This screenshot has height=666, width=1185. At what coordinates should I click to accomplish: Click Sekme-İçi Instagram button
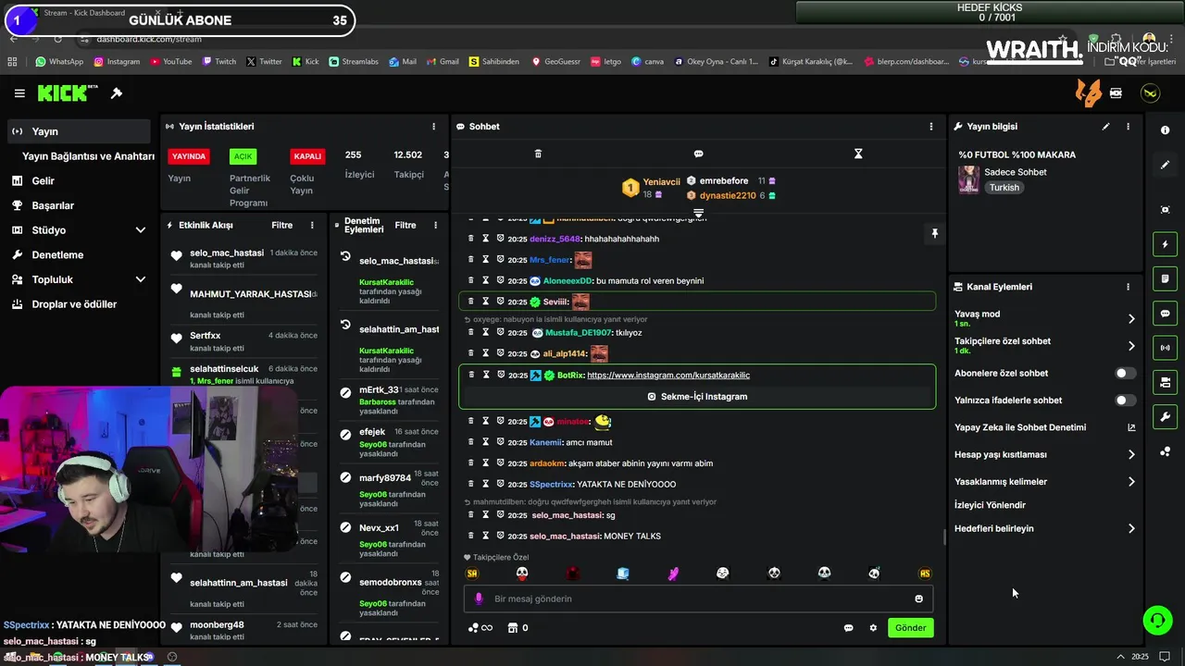pyautogui.click(x=697, y=397)
